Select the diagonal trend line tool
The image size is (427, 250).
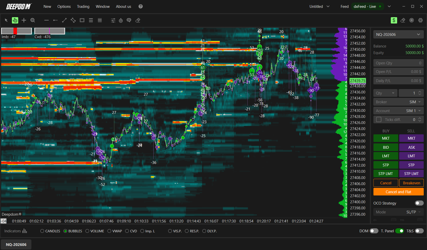tap(64, 20)
